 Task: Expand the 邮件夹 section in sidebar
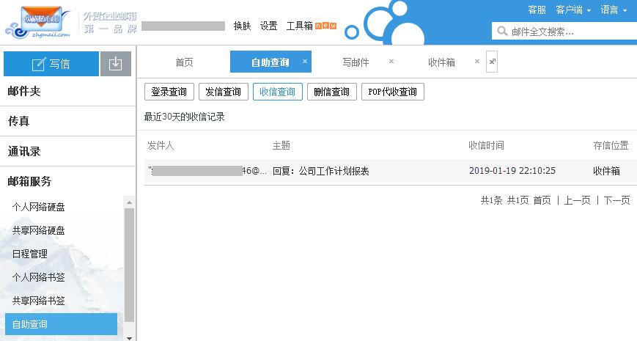pos(24,91)
